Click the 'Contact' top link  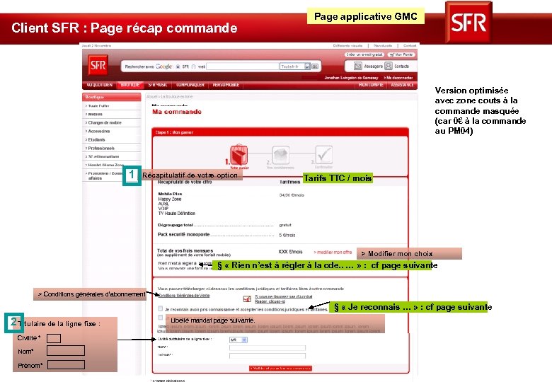[410, 46]
